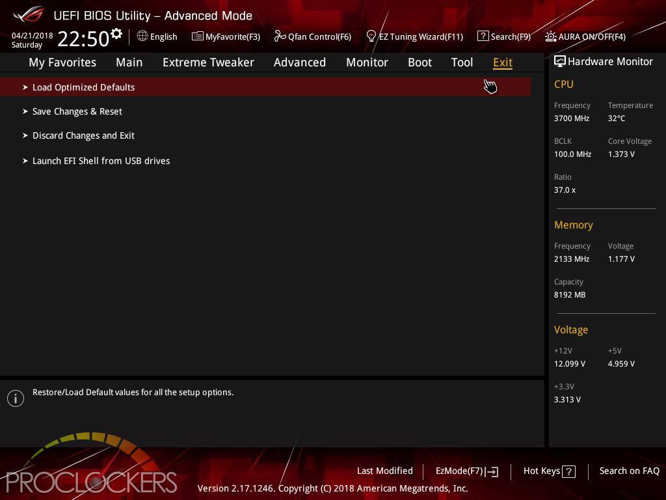Click BCLK value 100.0 MHz
The width and height of the screenshot is (666, 500).
tap(572, 154)
